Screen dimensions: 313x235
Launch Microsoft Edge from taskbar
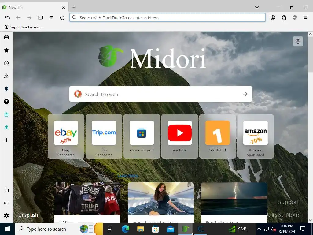(x=125, y=229)
